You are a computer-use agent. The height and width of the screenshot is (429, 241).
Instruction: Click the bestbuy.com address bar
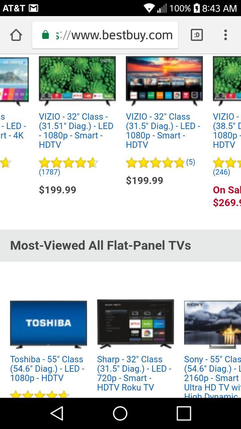105,35
